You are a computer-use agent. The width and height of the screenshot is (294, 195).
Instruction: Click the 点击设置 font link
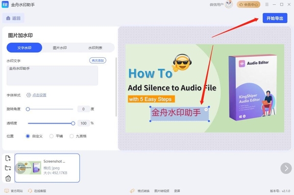coord(39,95)
